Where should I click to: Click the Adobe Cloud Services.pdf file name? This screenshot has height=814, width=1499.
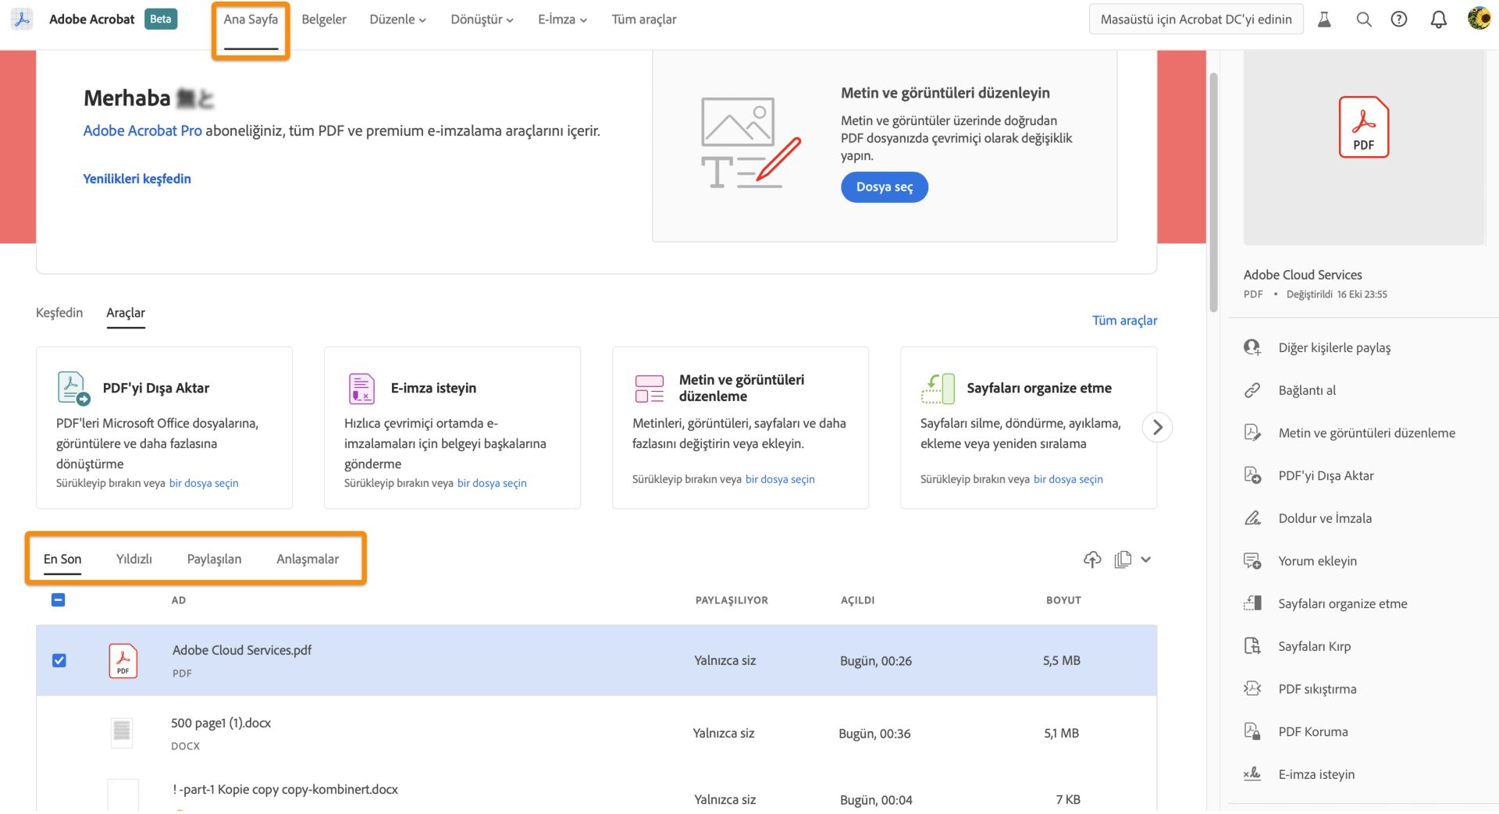pos(242,651)
